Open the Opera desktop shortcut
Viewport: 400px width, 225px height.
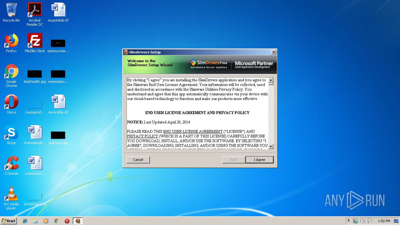point(11,104)
